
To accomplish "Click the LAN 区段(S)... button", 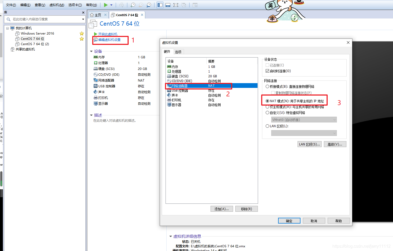I will [x=309, y=144].
